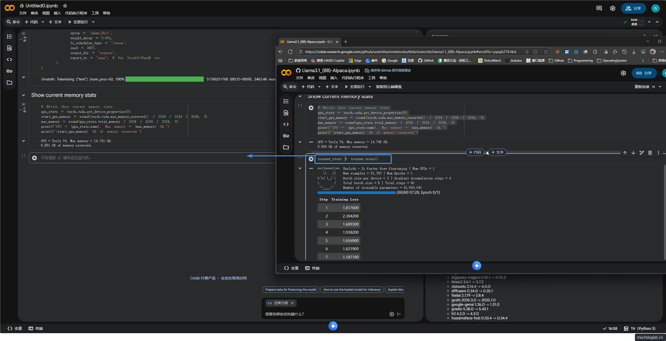Open the files folder icon in left sidebar
Screen dimensions: 666x341
coord(9,83)
